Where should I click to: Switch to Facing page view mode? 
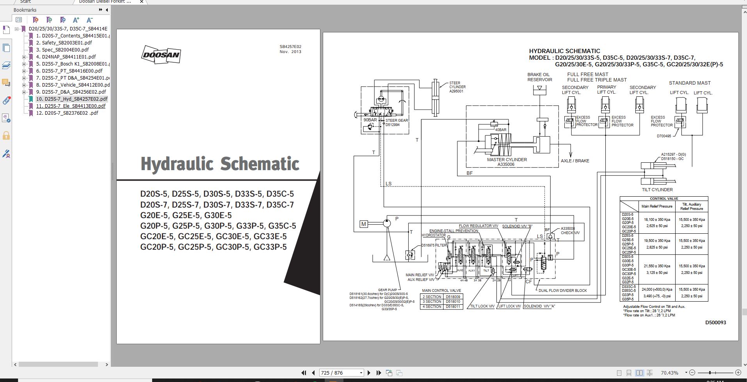coord(640,373)
